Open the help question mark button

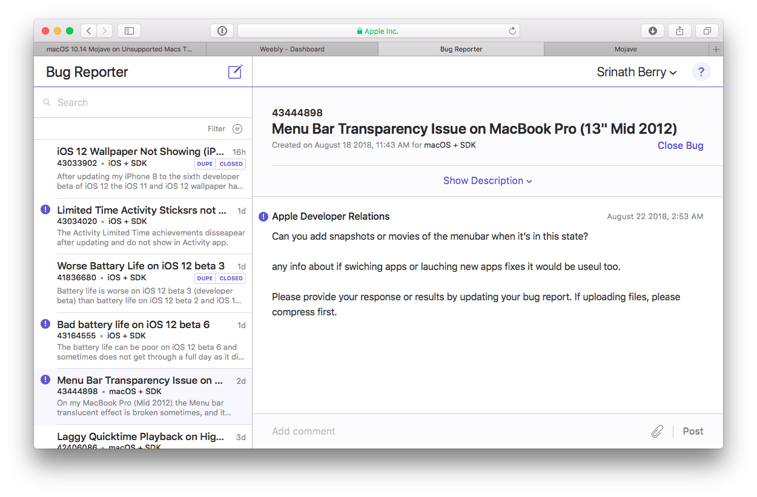(x=701, y=72)
